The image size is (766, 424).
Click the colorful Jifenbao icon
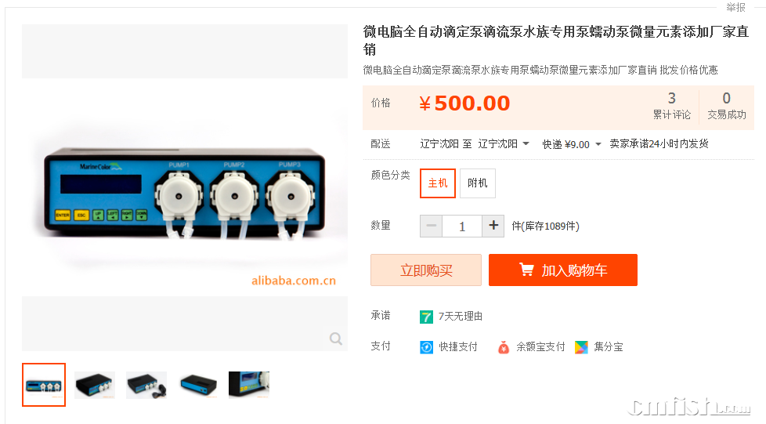click(x=581, y=347)
